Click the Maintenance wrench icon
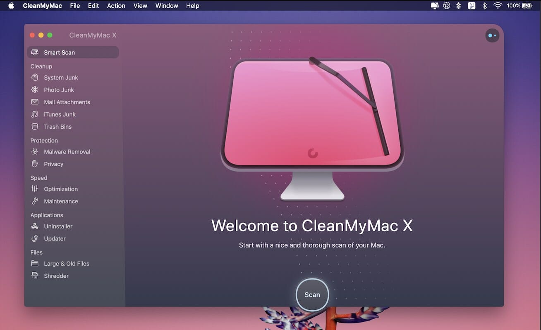The height and width of the screenshot is (330, 541). pyautogui.click(x=35, y=201)
